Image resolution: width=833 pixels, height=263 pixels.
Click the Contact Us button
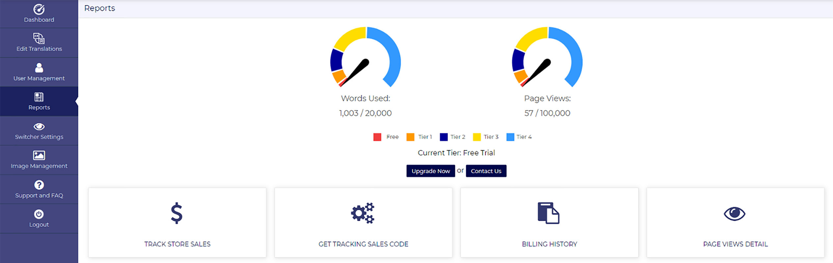click(486, 171)
